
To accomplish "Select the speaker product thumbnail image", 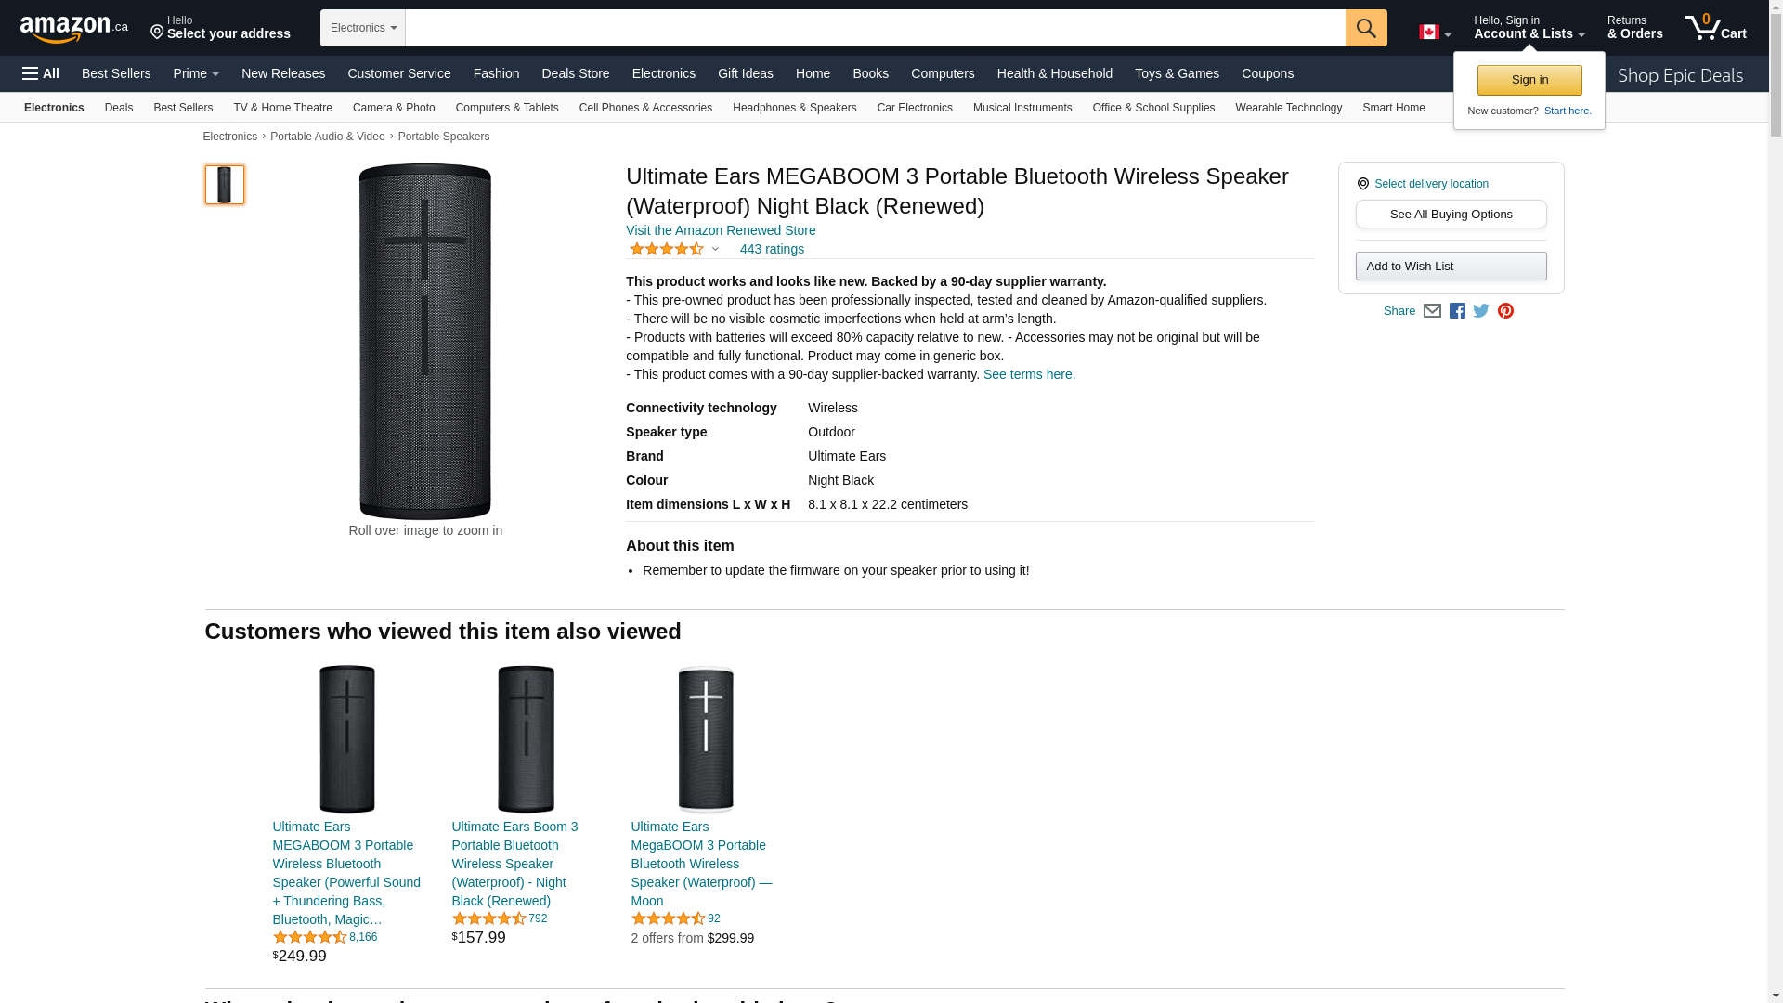I will [225, 185].
